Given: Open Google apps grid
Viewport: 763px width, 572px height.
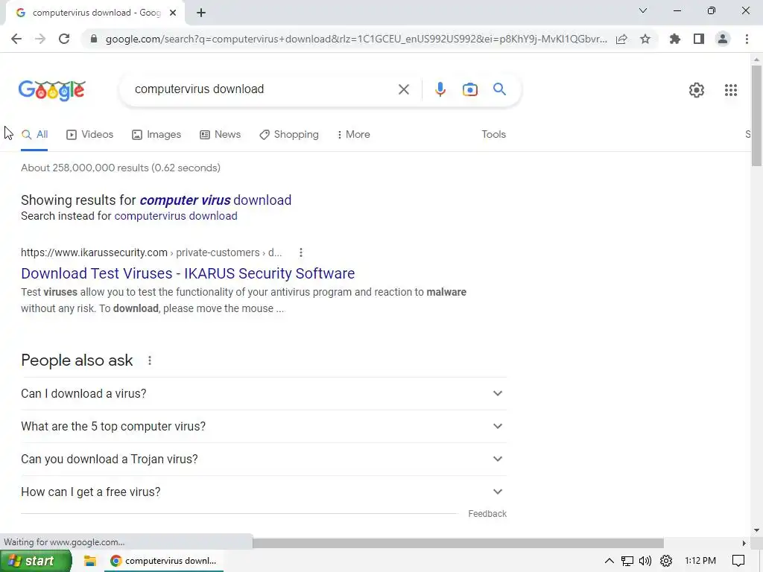Looking at the screenshot, I should [731, 90].
